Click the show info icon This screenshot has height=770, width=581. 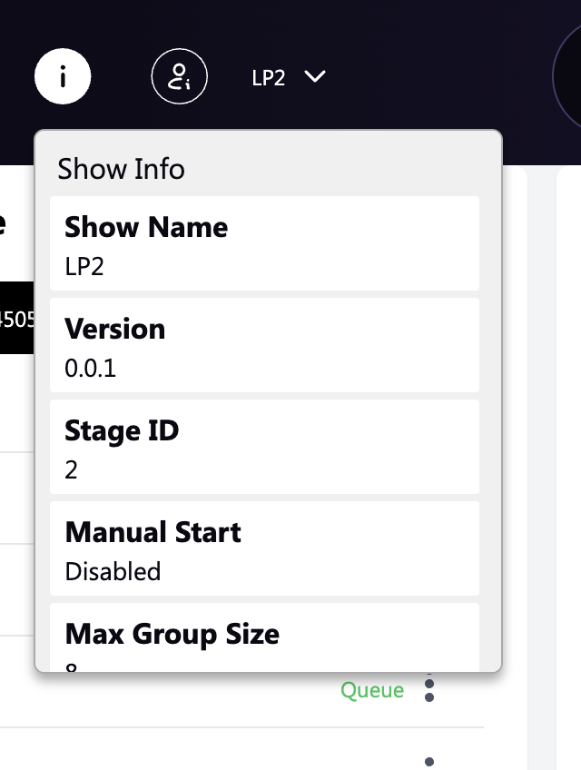(x=63, y=77)
